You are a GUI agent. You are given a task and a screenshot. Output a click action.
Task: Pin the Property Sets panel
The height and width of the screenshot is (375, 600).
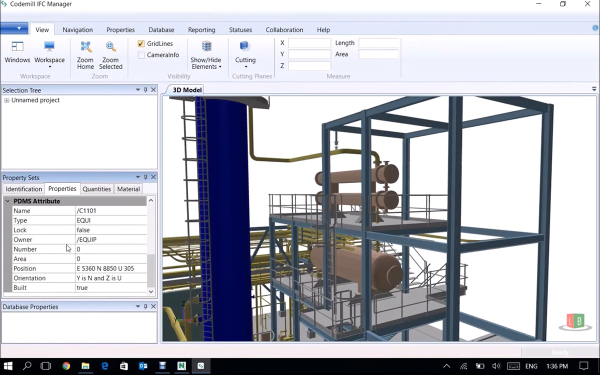[145, 177]
